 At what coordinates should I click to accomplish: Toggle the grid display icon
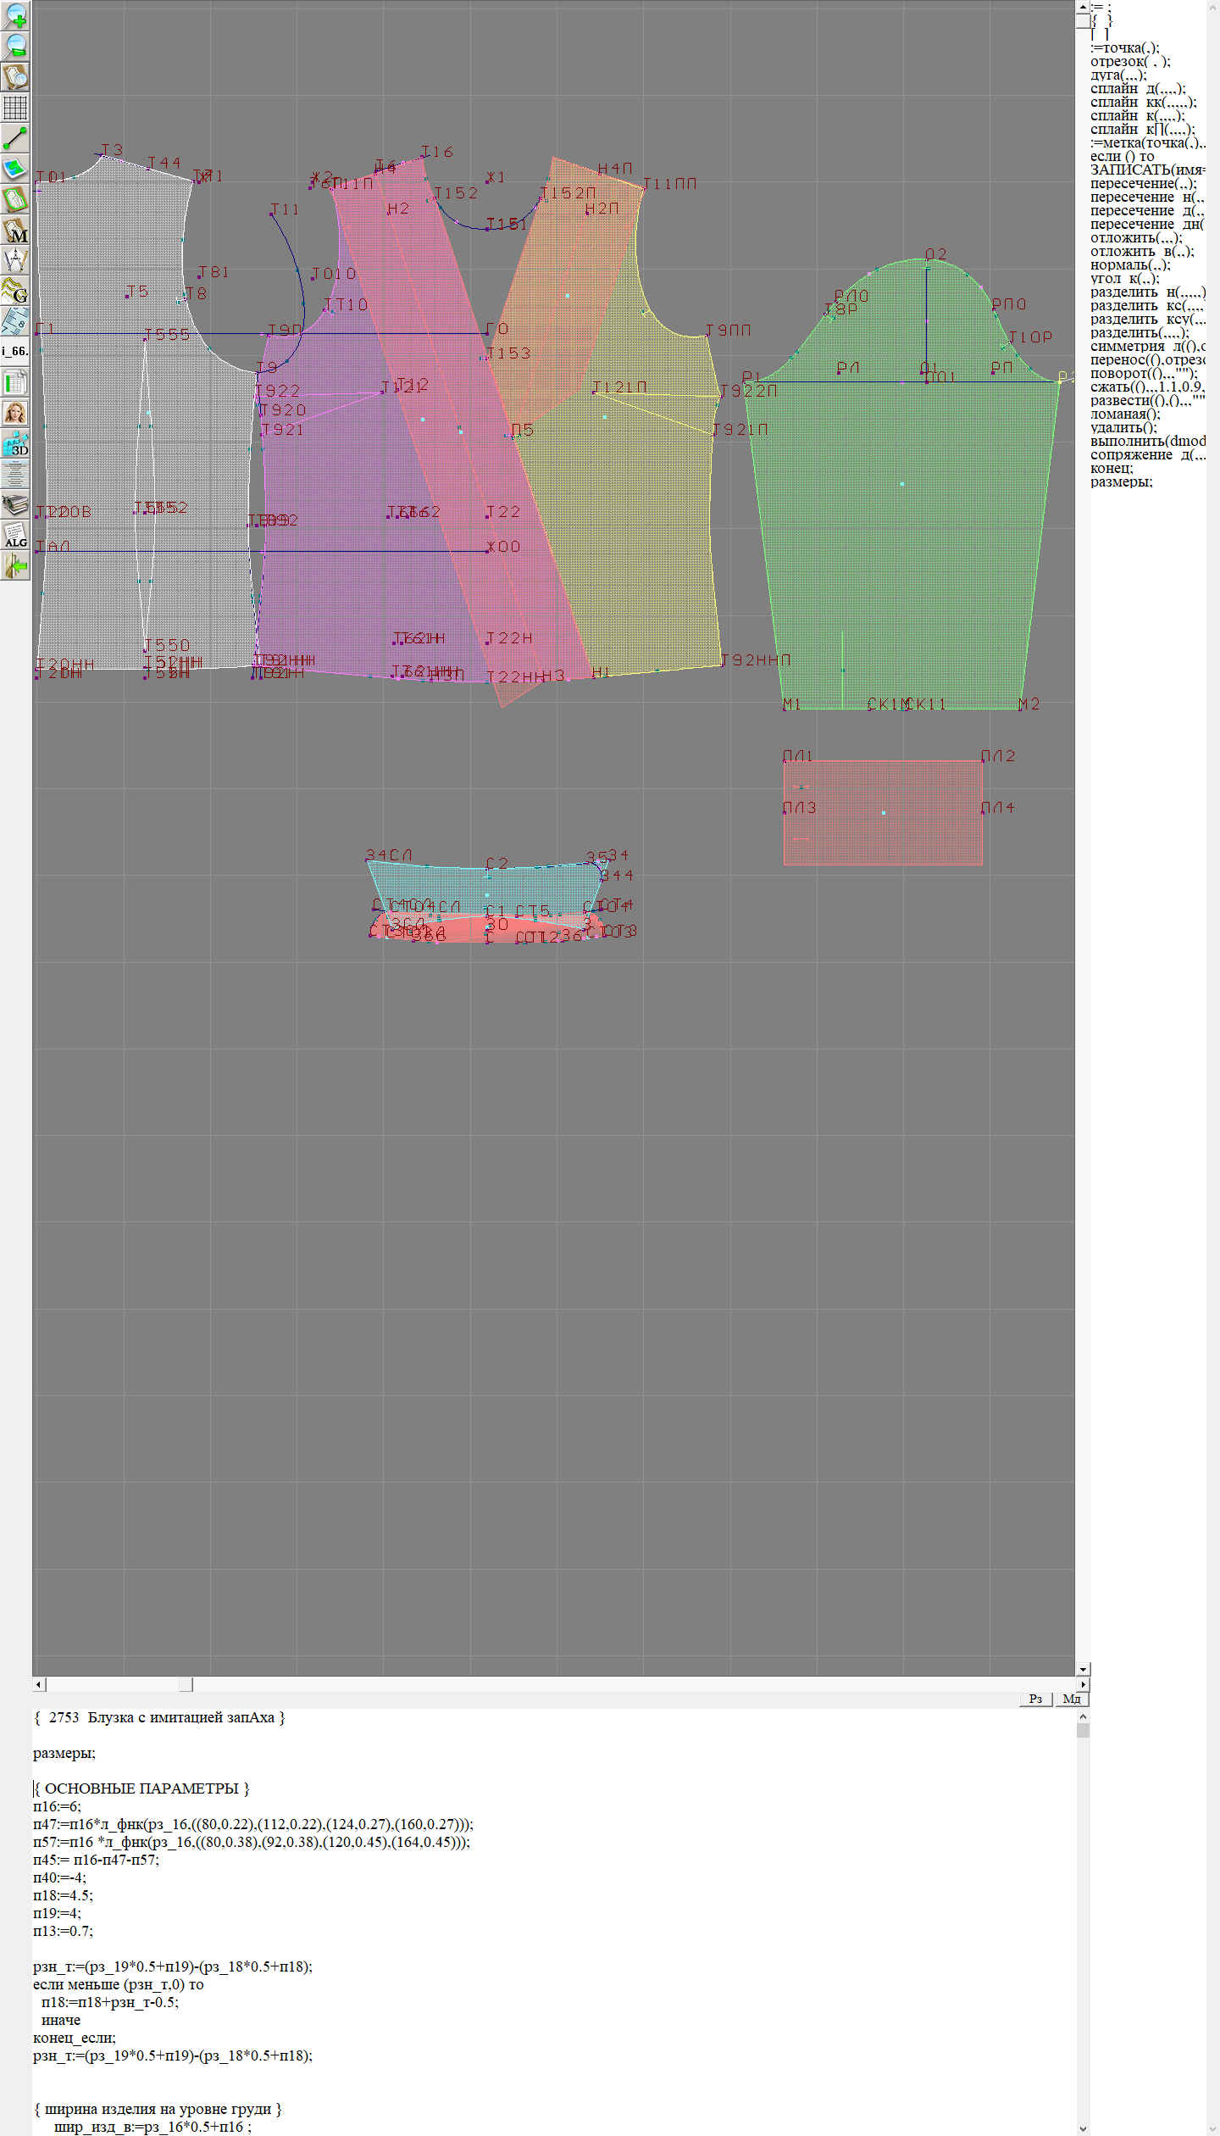click(x=15, y=108)
